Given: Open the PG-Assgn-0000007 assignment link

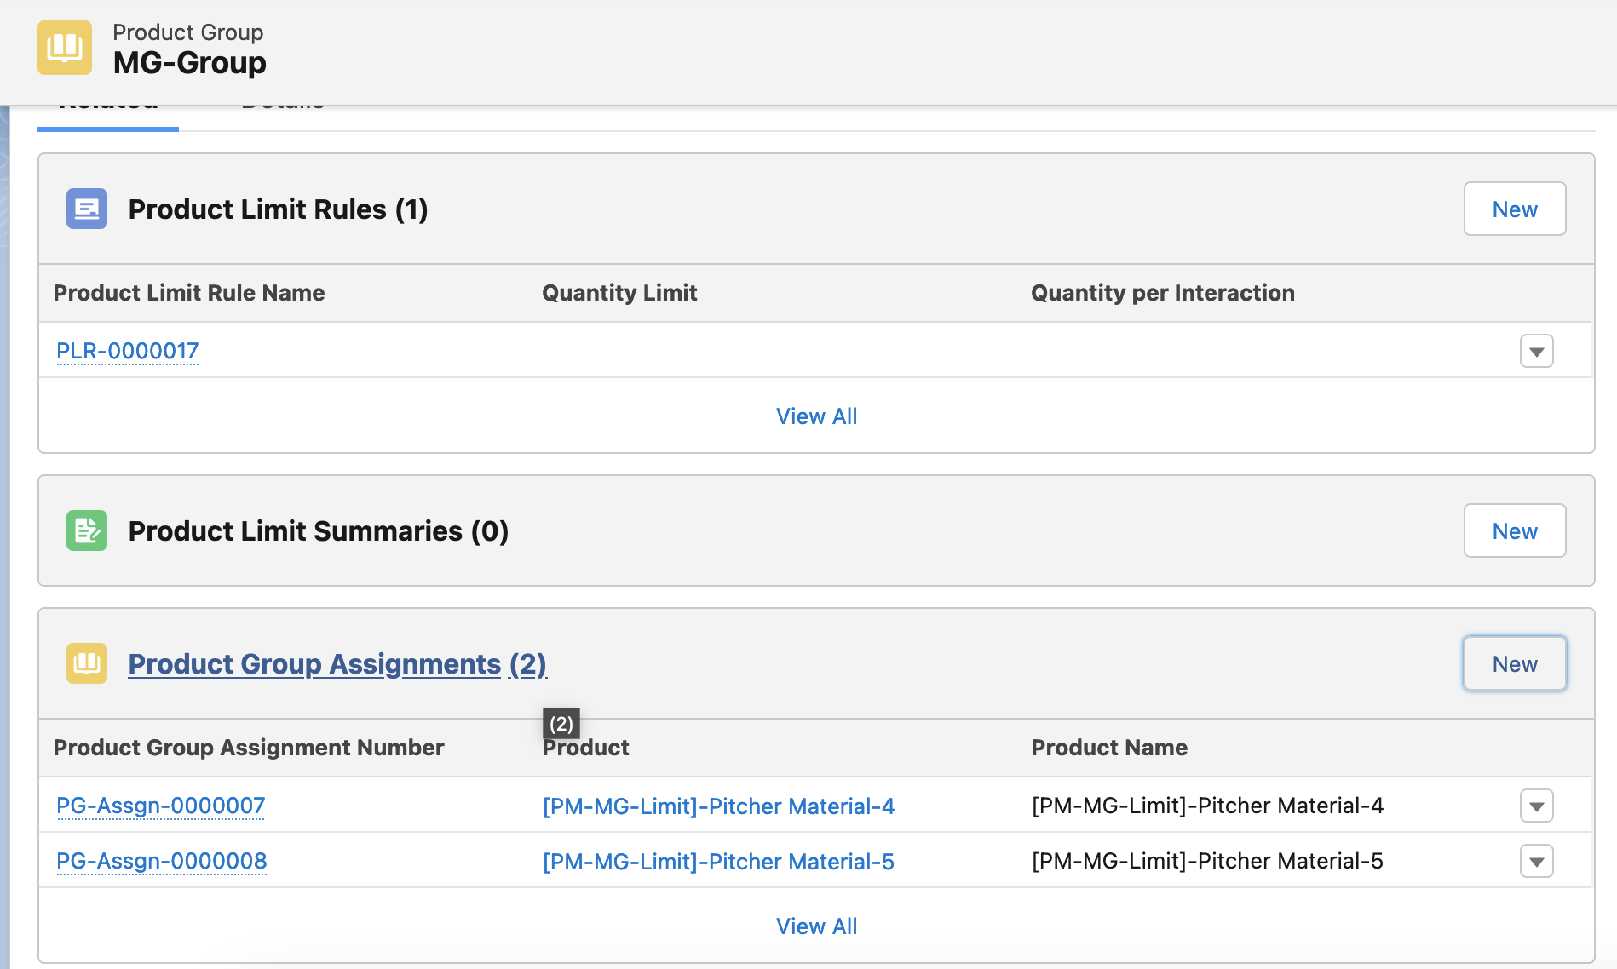Looking at the screenshot, I should 160,806.
